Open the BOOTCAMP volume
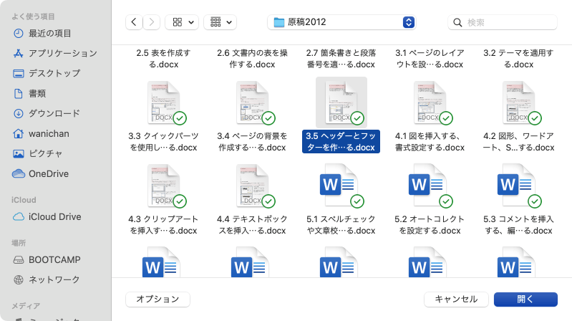This screenshot has height=321, width=572. tap(47, 260)
